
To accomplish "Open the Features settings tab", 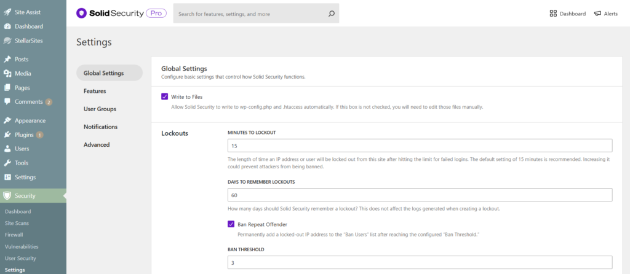I will tap(95, 91).
